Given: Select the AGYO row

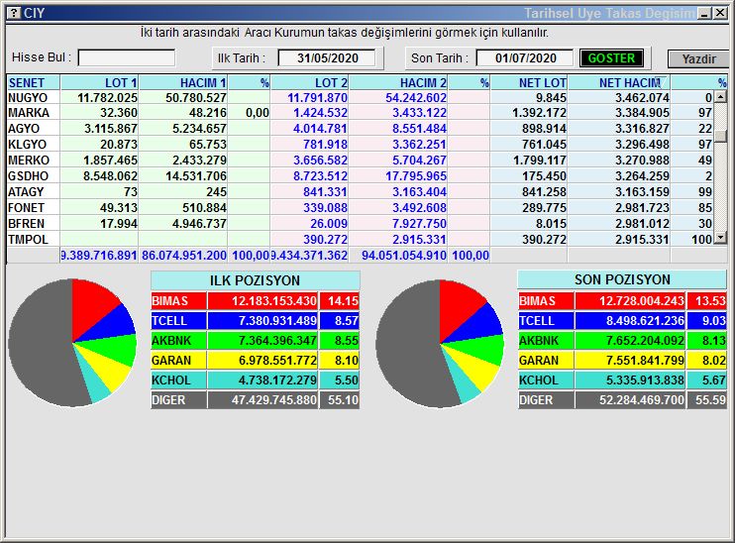Looking at the screenshot, I should [360, 129].
